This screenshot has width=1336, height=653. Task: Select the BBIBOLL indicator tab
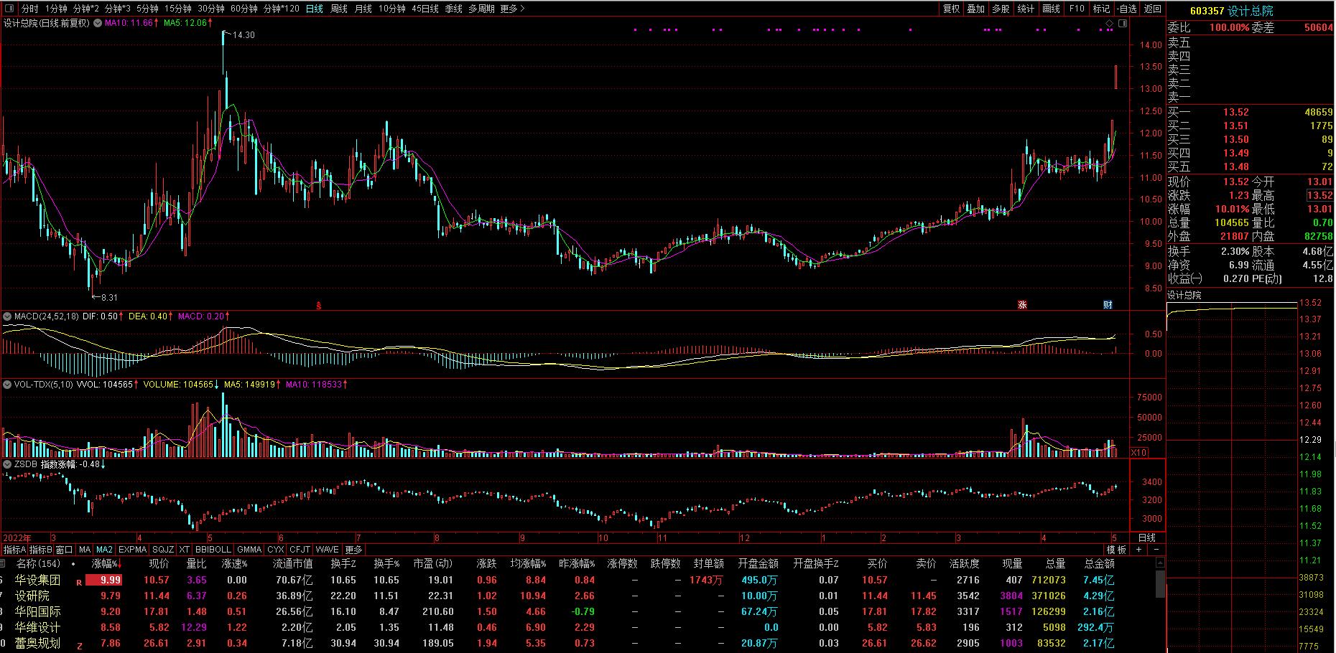213,550
